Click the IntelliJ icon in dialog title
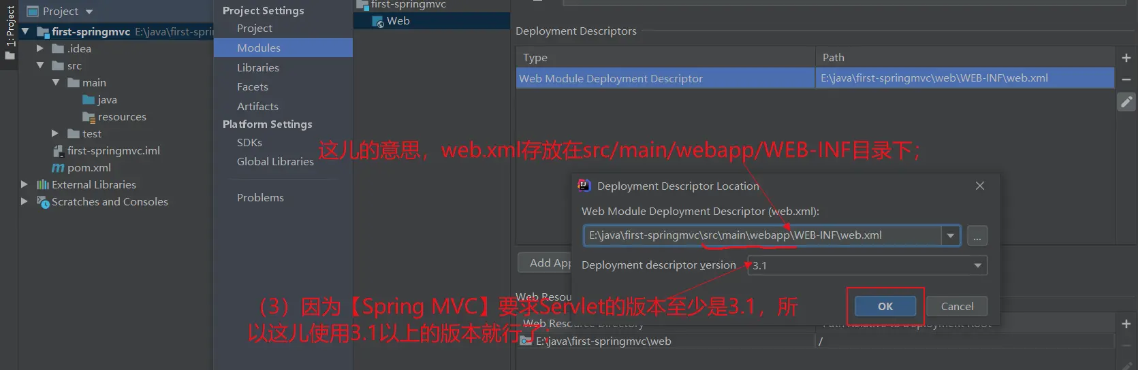The width and height of the screenshot is (1138, 370). click(584, 185)
